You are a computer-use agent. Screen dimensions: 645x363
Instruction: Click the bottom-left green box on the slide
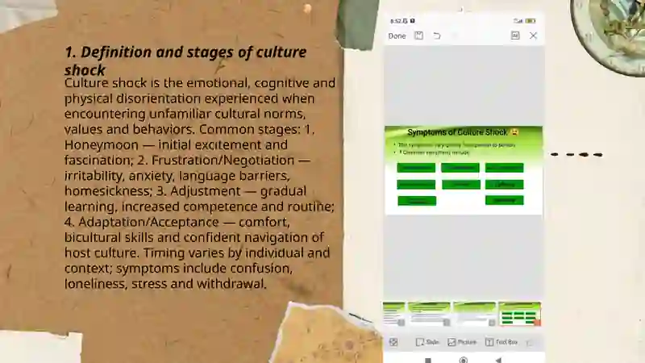417,200
